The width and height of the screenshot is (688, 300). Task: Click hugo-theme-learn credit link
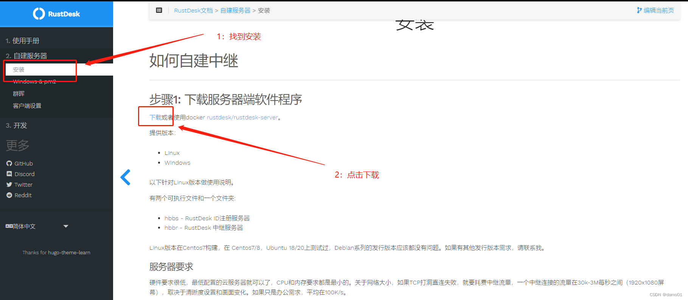69,252
